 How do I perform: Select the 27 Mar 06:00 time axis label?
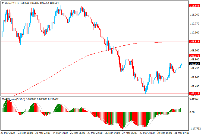click(x=130, y=133)
